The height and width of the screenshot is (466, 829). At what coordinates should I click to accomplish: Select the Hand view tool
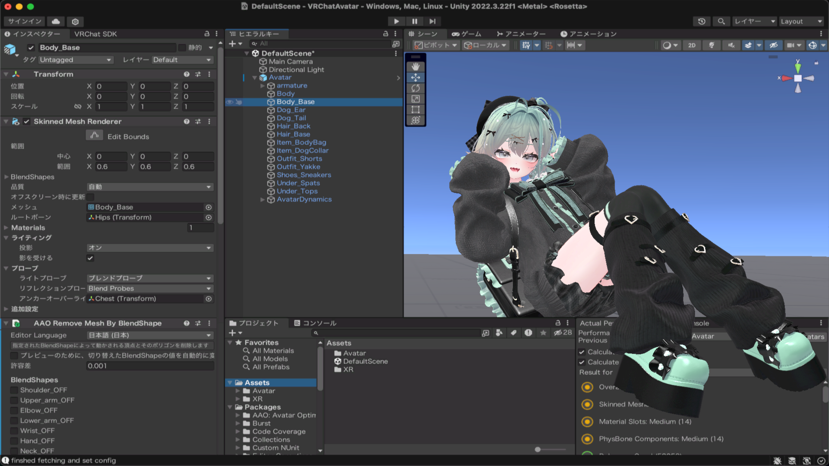(415, 67)
